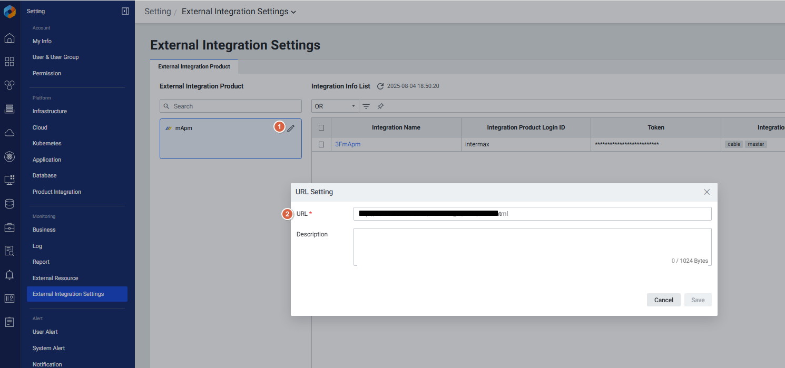785x368 pixels.
Task: Tick the checkbox for 3FmApm row
Action: point(321,144)
